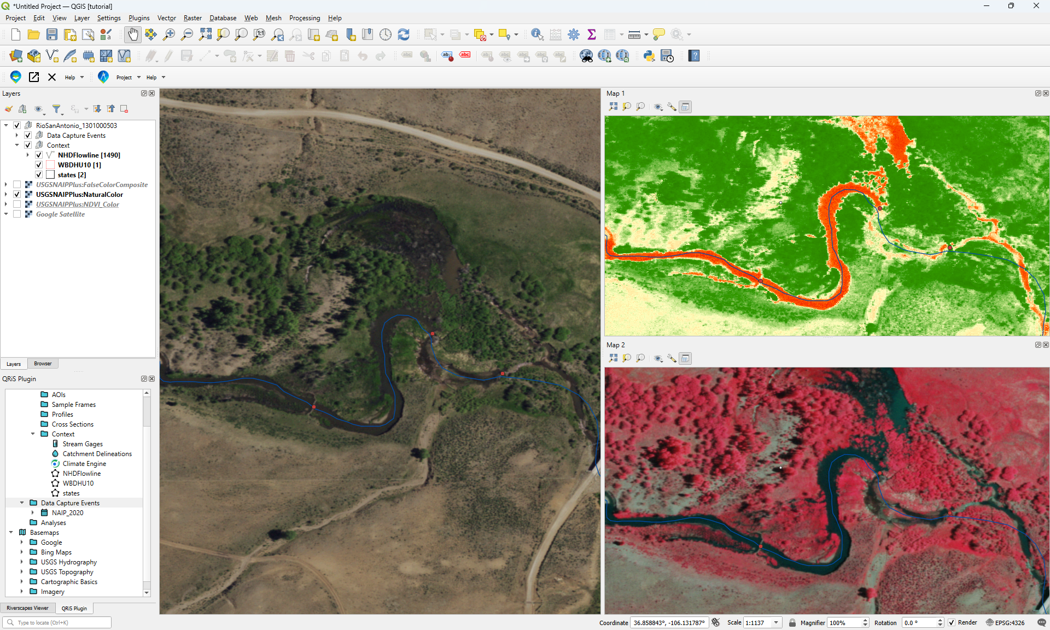Click the Identify Features tool
Screen dimensions: 1050x630
[x=537, y=34]
